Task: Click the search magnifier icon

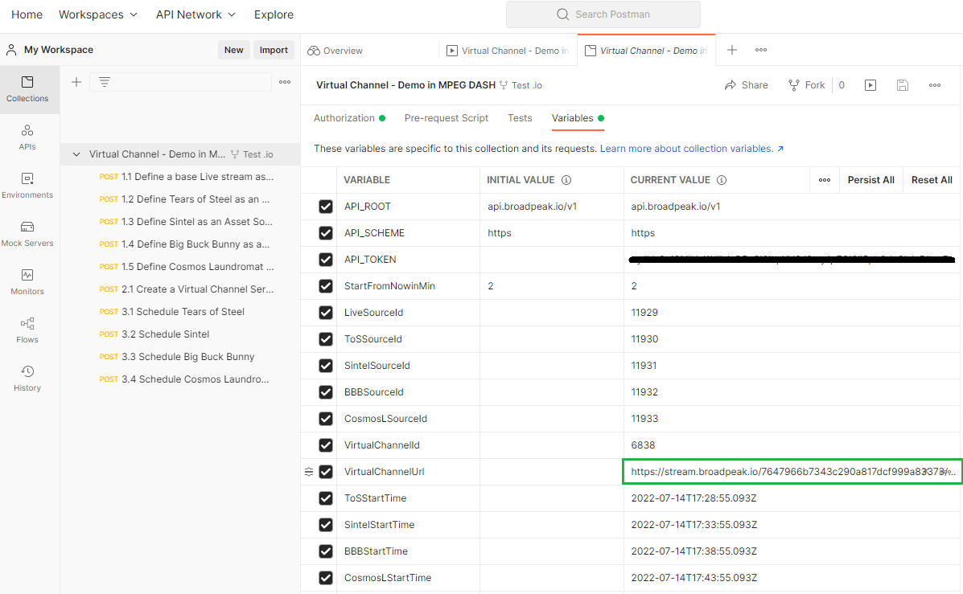Action: pos(562,14)
